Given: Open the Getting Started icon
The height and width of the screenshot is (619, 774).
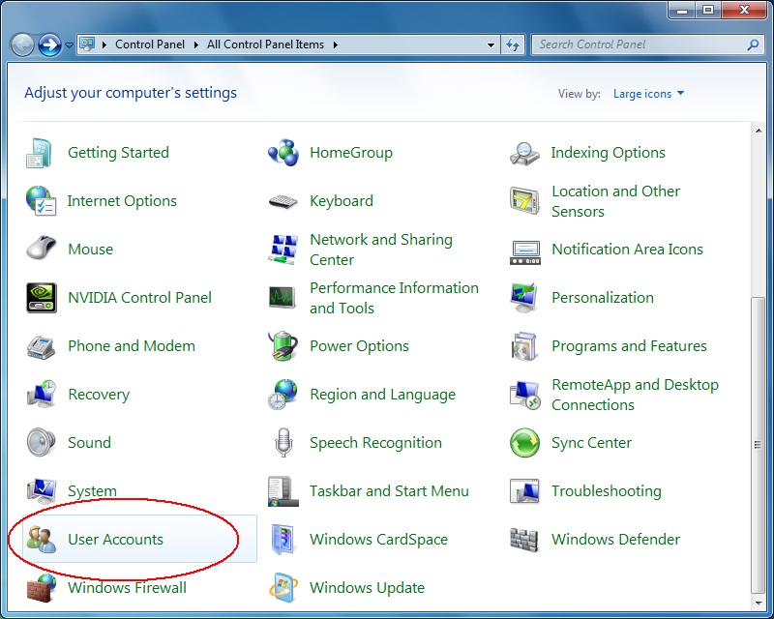Looking at the screenshot, I should 40,153.
